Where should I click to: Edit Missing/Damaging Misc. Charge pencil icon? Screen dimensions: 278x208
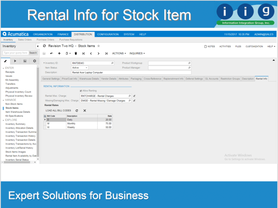134,100
